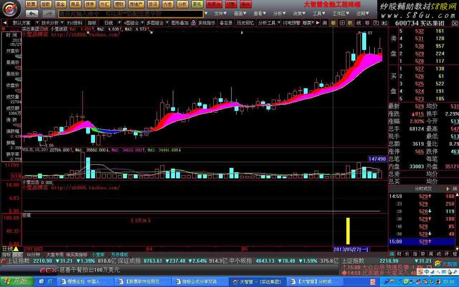Click the lock icon beside 图形叠加
The height and width of the screenshot is (287, 459).
pos(193,23)
